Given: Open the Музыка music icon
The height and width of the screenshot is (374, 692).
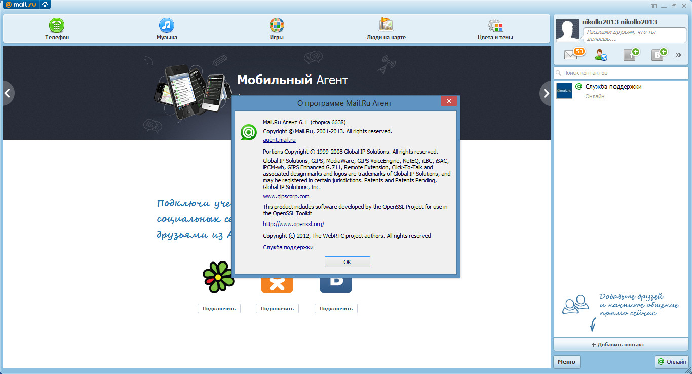Looking at the screenshot, I should (167, 25).
